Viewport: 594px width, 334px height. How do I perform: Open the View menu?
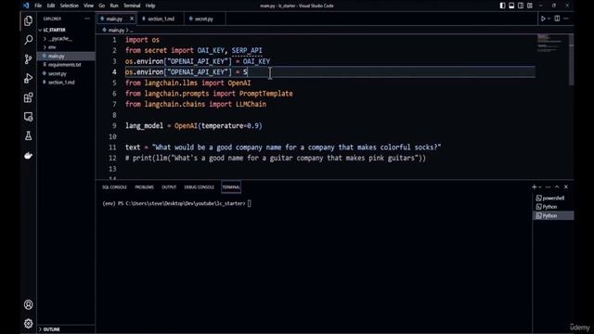pos(88,6)
